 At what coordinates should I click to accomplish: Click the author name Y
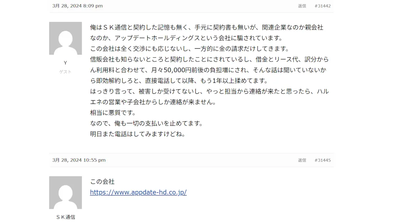65,63
